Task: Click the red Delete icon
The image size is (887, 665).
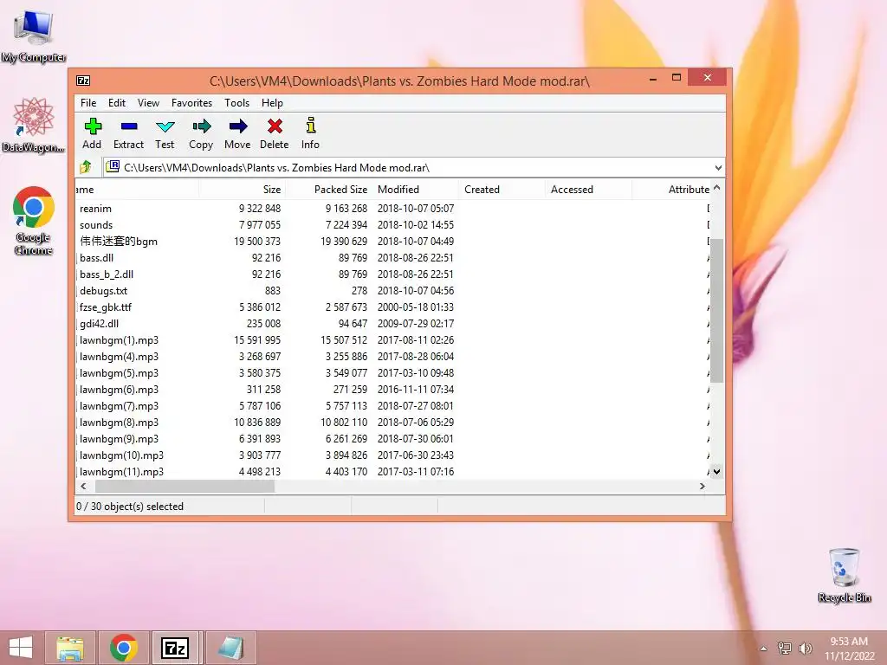Action: [275, 126]
